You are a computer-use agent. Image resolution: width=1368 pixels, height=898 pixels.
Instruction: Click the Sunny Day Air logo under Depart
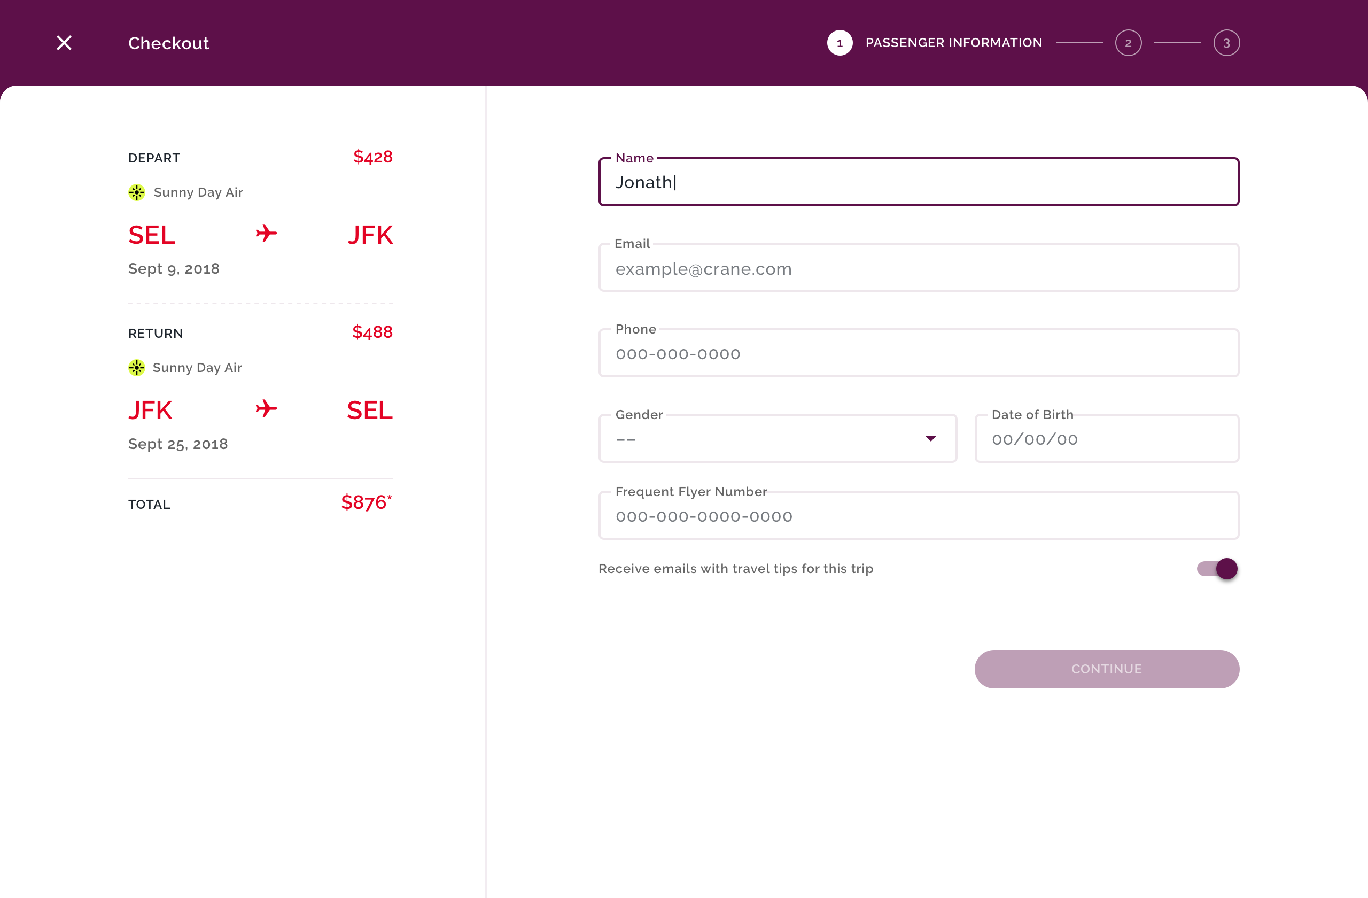[137, 192]
